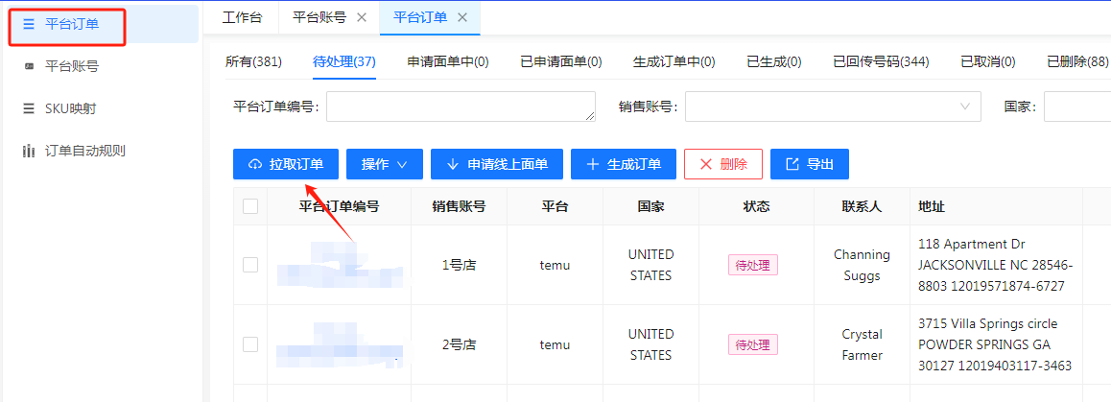
Task: Click the export icon on 导出 button
Action: pos(792,165)
